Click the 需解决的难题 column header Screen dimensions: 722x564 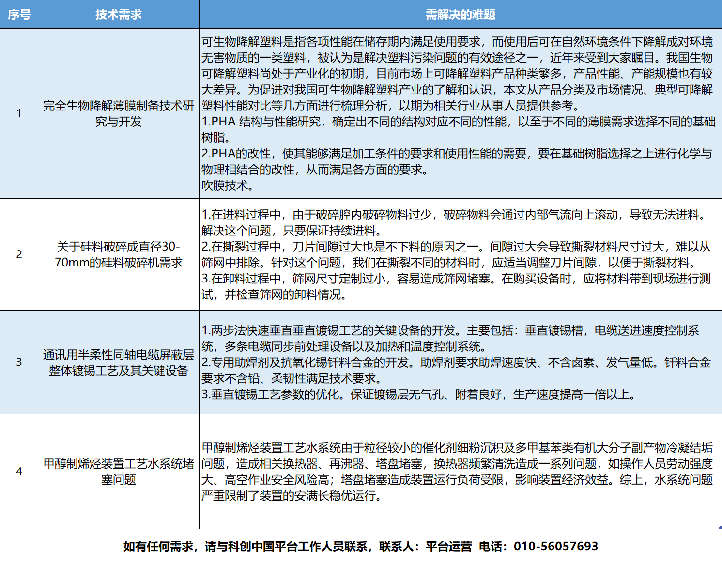(x=460, y=15)
